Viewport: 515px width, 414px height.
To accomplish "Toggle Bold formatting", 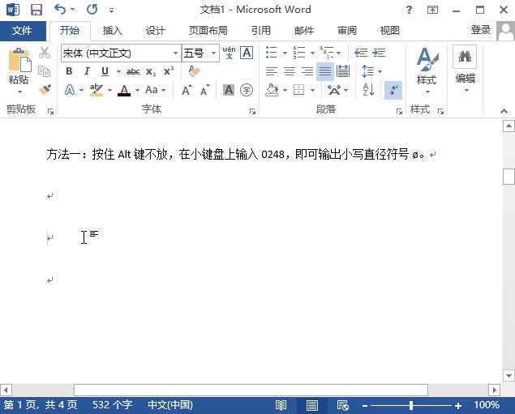I will [x=70, y=71].
